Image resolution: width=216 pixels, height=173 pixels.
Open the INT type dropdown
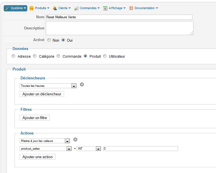pyautogui.click(x=89, y=149)
